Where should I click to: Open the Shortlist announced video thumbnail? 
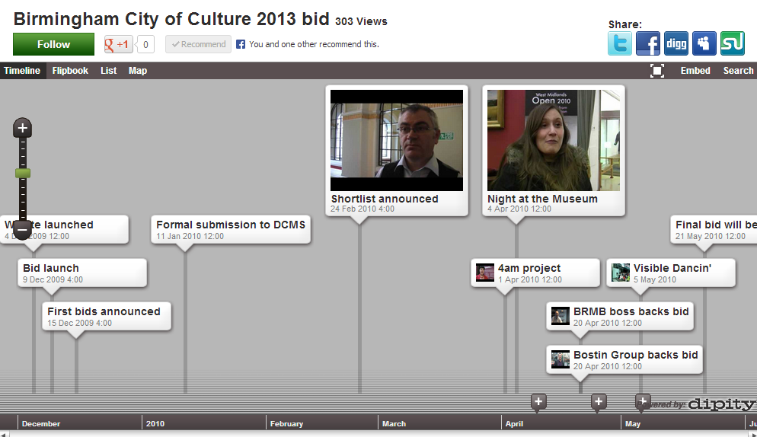pos(396,140)
